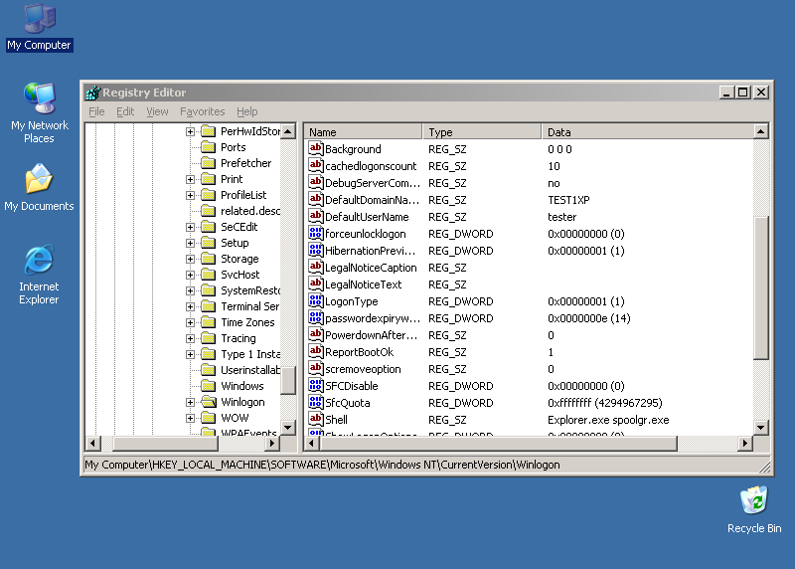Click the status bar registry path
This screenshot has width=795, height=569.
point(322,465)
